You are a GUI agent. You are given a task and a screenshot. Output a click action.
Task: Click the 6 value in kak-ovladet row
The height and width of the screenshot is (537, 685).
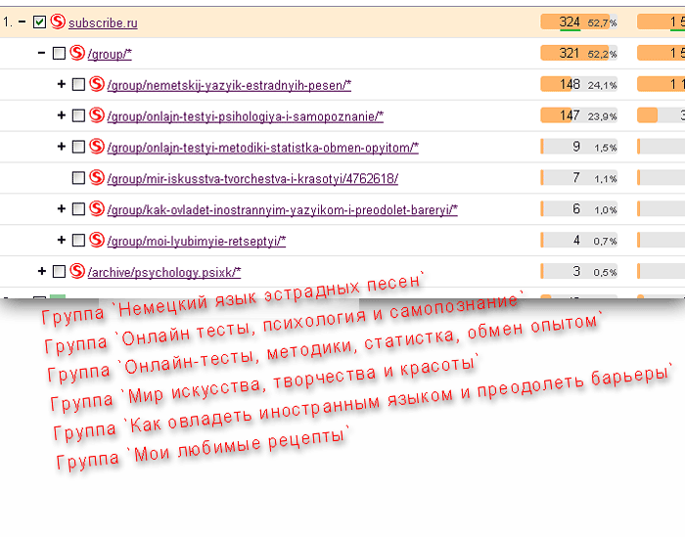coord(576,209)
